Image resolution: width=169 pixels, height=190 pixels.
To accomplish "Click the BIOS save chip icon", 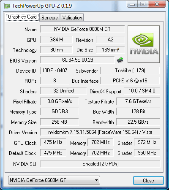I will 120,60.
